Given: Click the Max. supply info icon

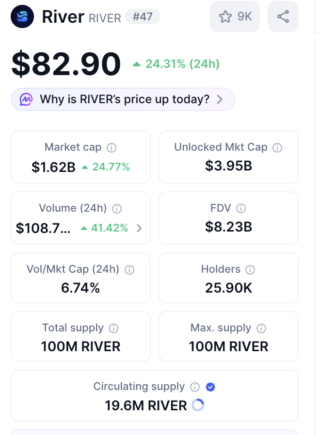Looking at the screenshot, I should coord(261,328).
